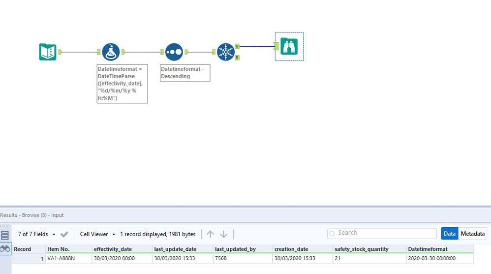Image resolution: width=491 pixels, height=274 pixels.
Task: Select the Sort tool annotation box
Action: pyautogui.click(x=185, y=73)
